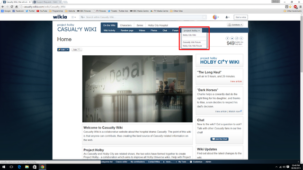Click the Join the Chat button

(x=219, y=139)
